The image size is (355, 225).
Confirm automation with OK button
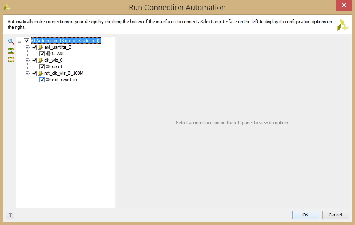[x=306, y=215]
